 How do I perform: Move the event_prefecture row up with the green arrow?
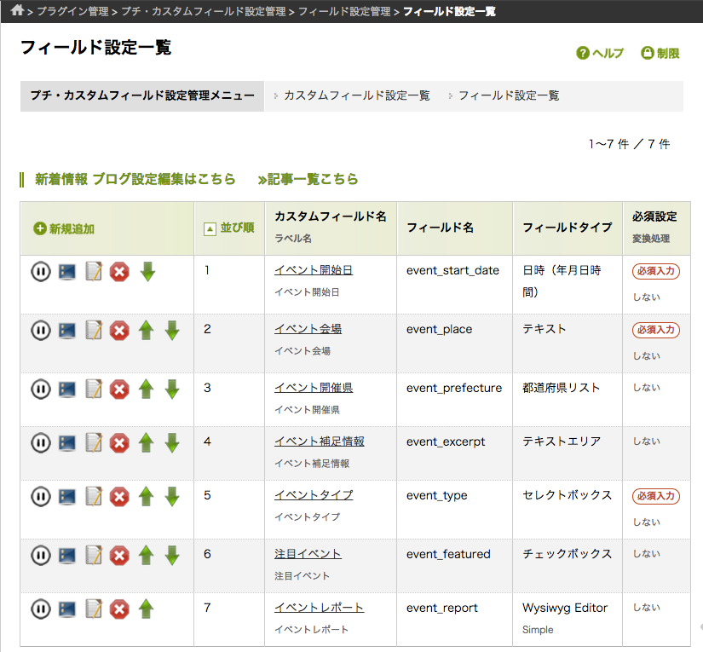click(x=146, y=389)
